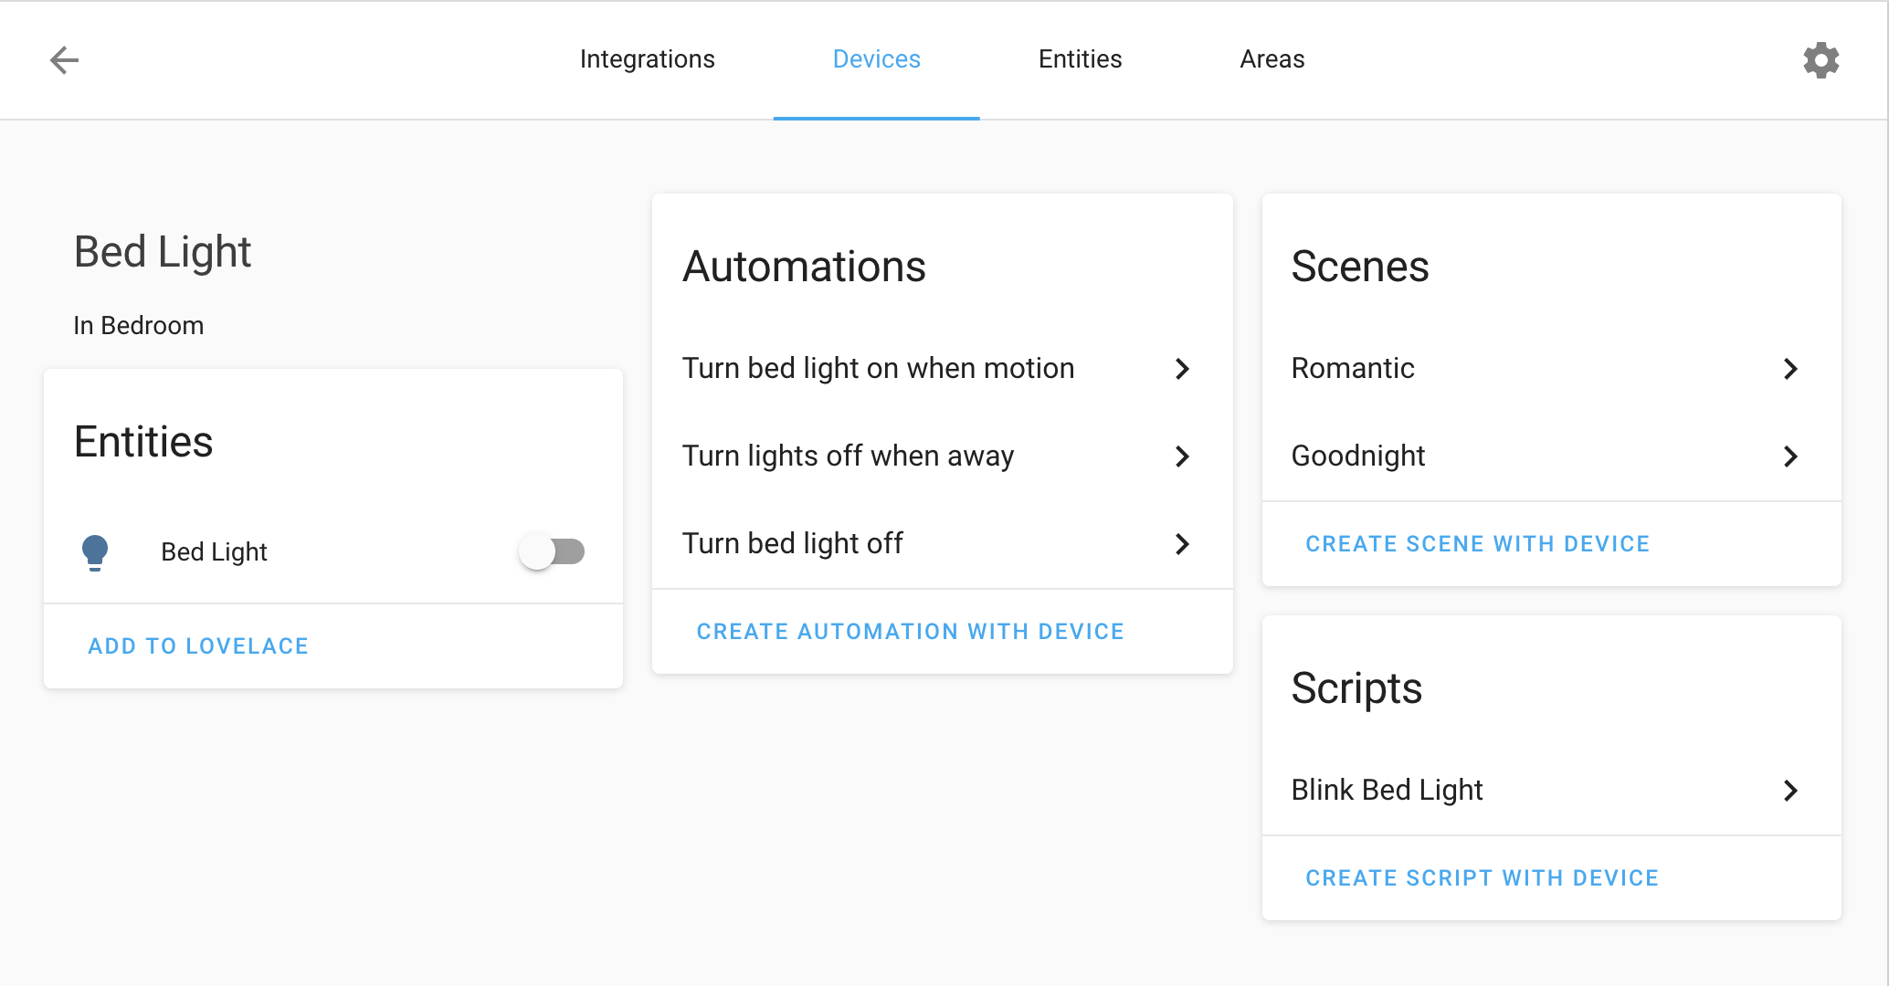1889x986 pixels.
Task: Toggle the Bed Light entity switch on
Action: pyautogui.click(x=552, y=551)
